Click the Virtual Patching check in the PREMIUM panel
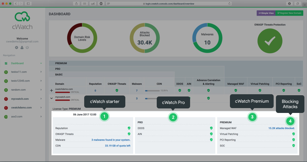 tap(293, 134)
